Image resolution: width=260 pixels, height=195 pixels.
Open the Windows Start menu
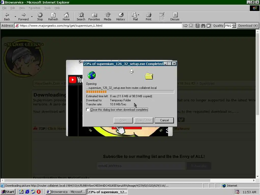tap(8, 192)
